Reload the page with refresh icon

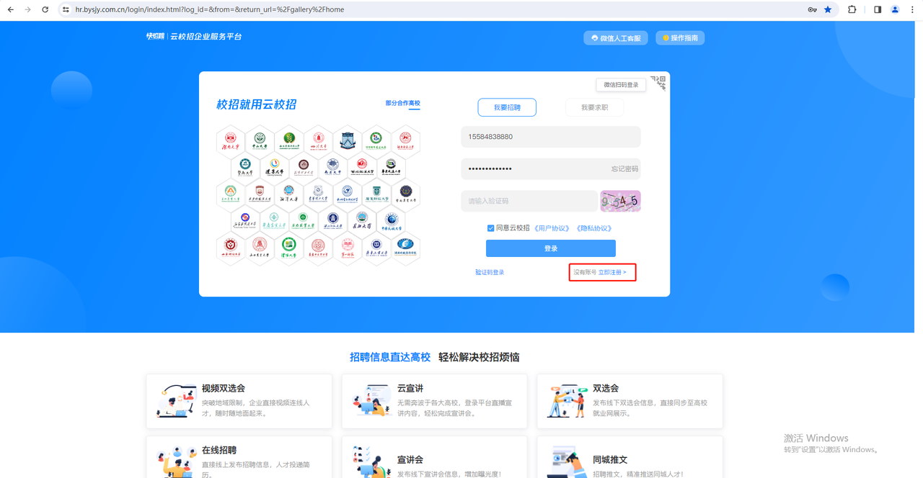[x=45, y=9]
